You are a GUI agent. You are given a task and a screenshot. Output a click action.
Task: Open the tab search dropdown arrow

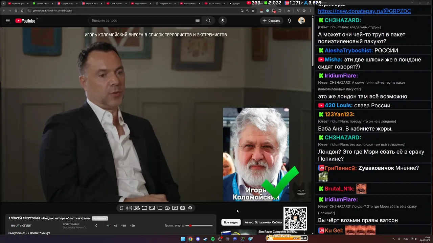coord(3,3)
